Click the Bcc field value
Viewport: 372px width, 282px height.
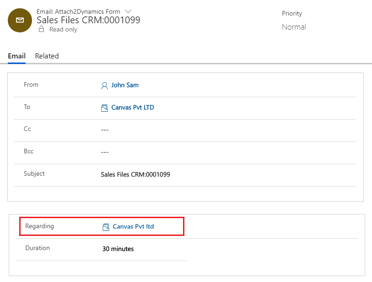pos(105,152)
